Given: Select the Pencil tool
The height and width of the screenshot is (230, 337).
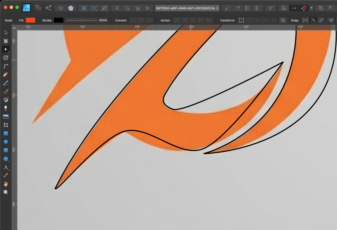Looking at the screenshot, I should (x=6, y=83).
